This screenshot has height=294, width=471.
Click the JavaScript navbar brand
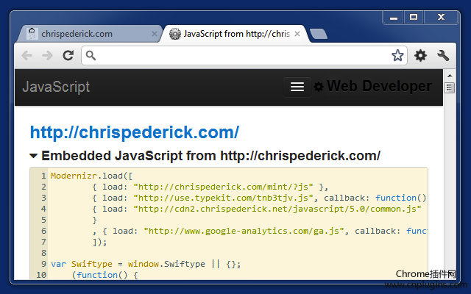56,87
